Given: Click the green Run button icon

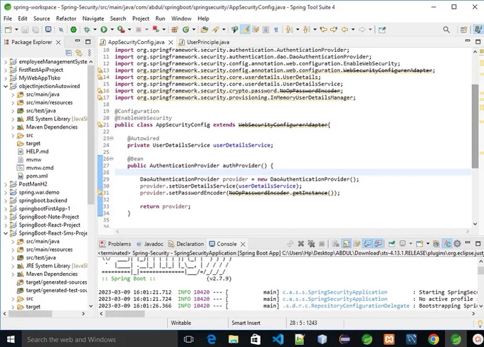Looking at the screenshot, I should [x=104, y=30].
